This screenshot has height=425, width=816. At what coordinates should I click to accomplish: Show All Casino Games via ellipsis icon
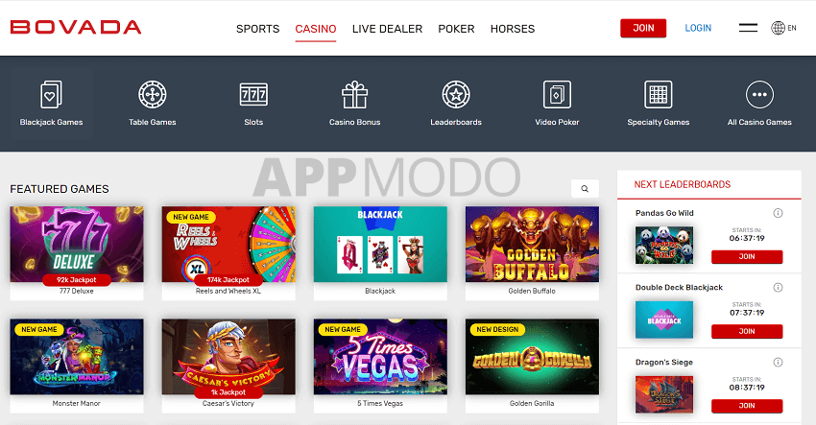click(759, 95)
